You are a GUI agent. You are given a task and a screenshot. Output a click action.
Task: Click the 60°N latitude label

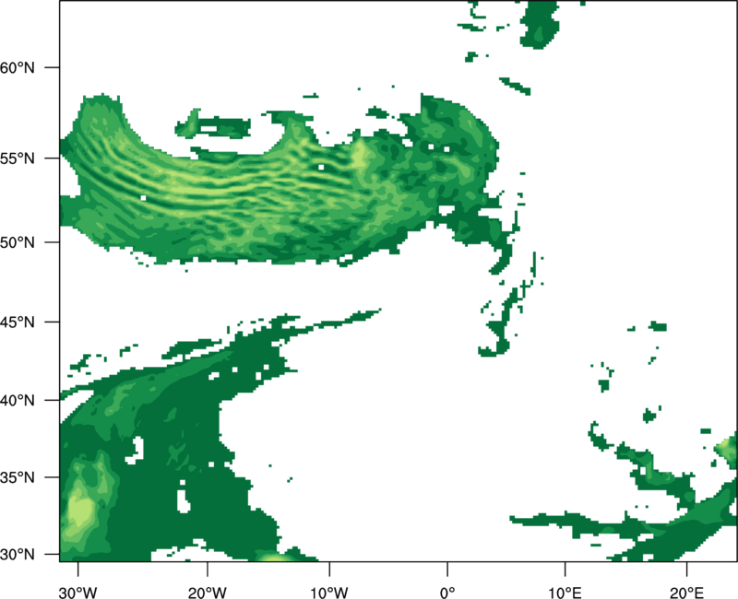pos(18,67)
